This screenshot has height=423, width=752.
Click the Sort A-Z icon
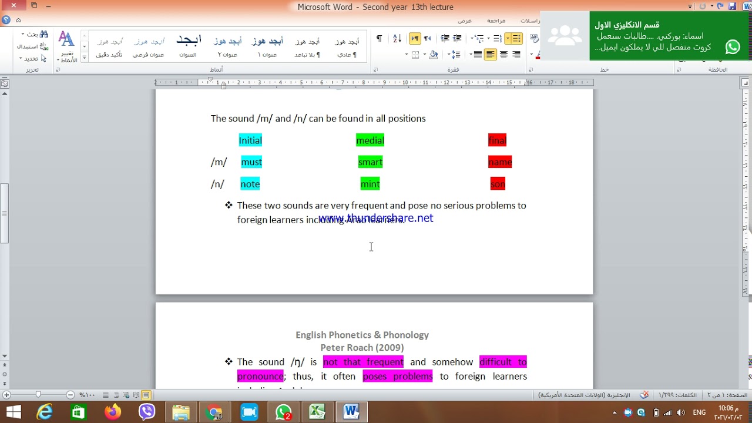click(397, 38)
